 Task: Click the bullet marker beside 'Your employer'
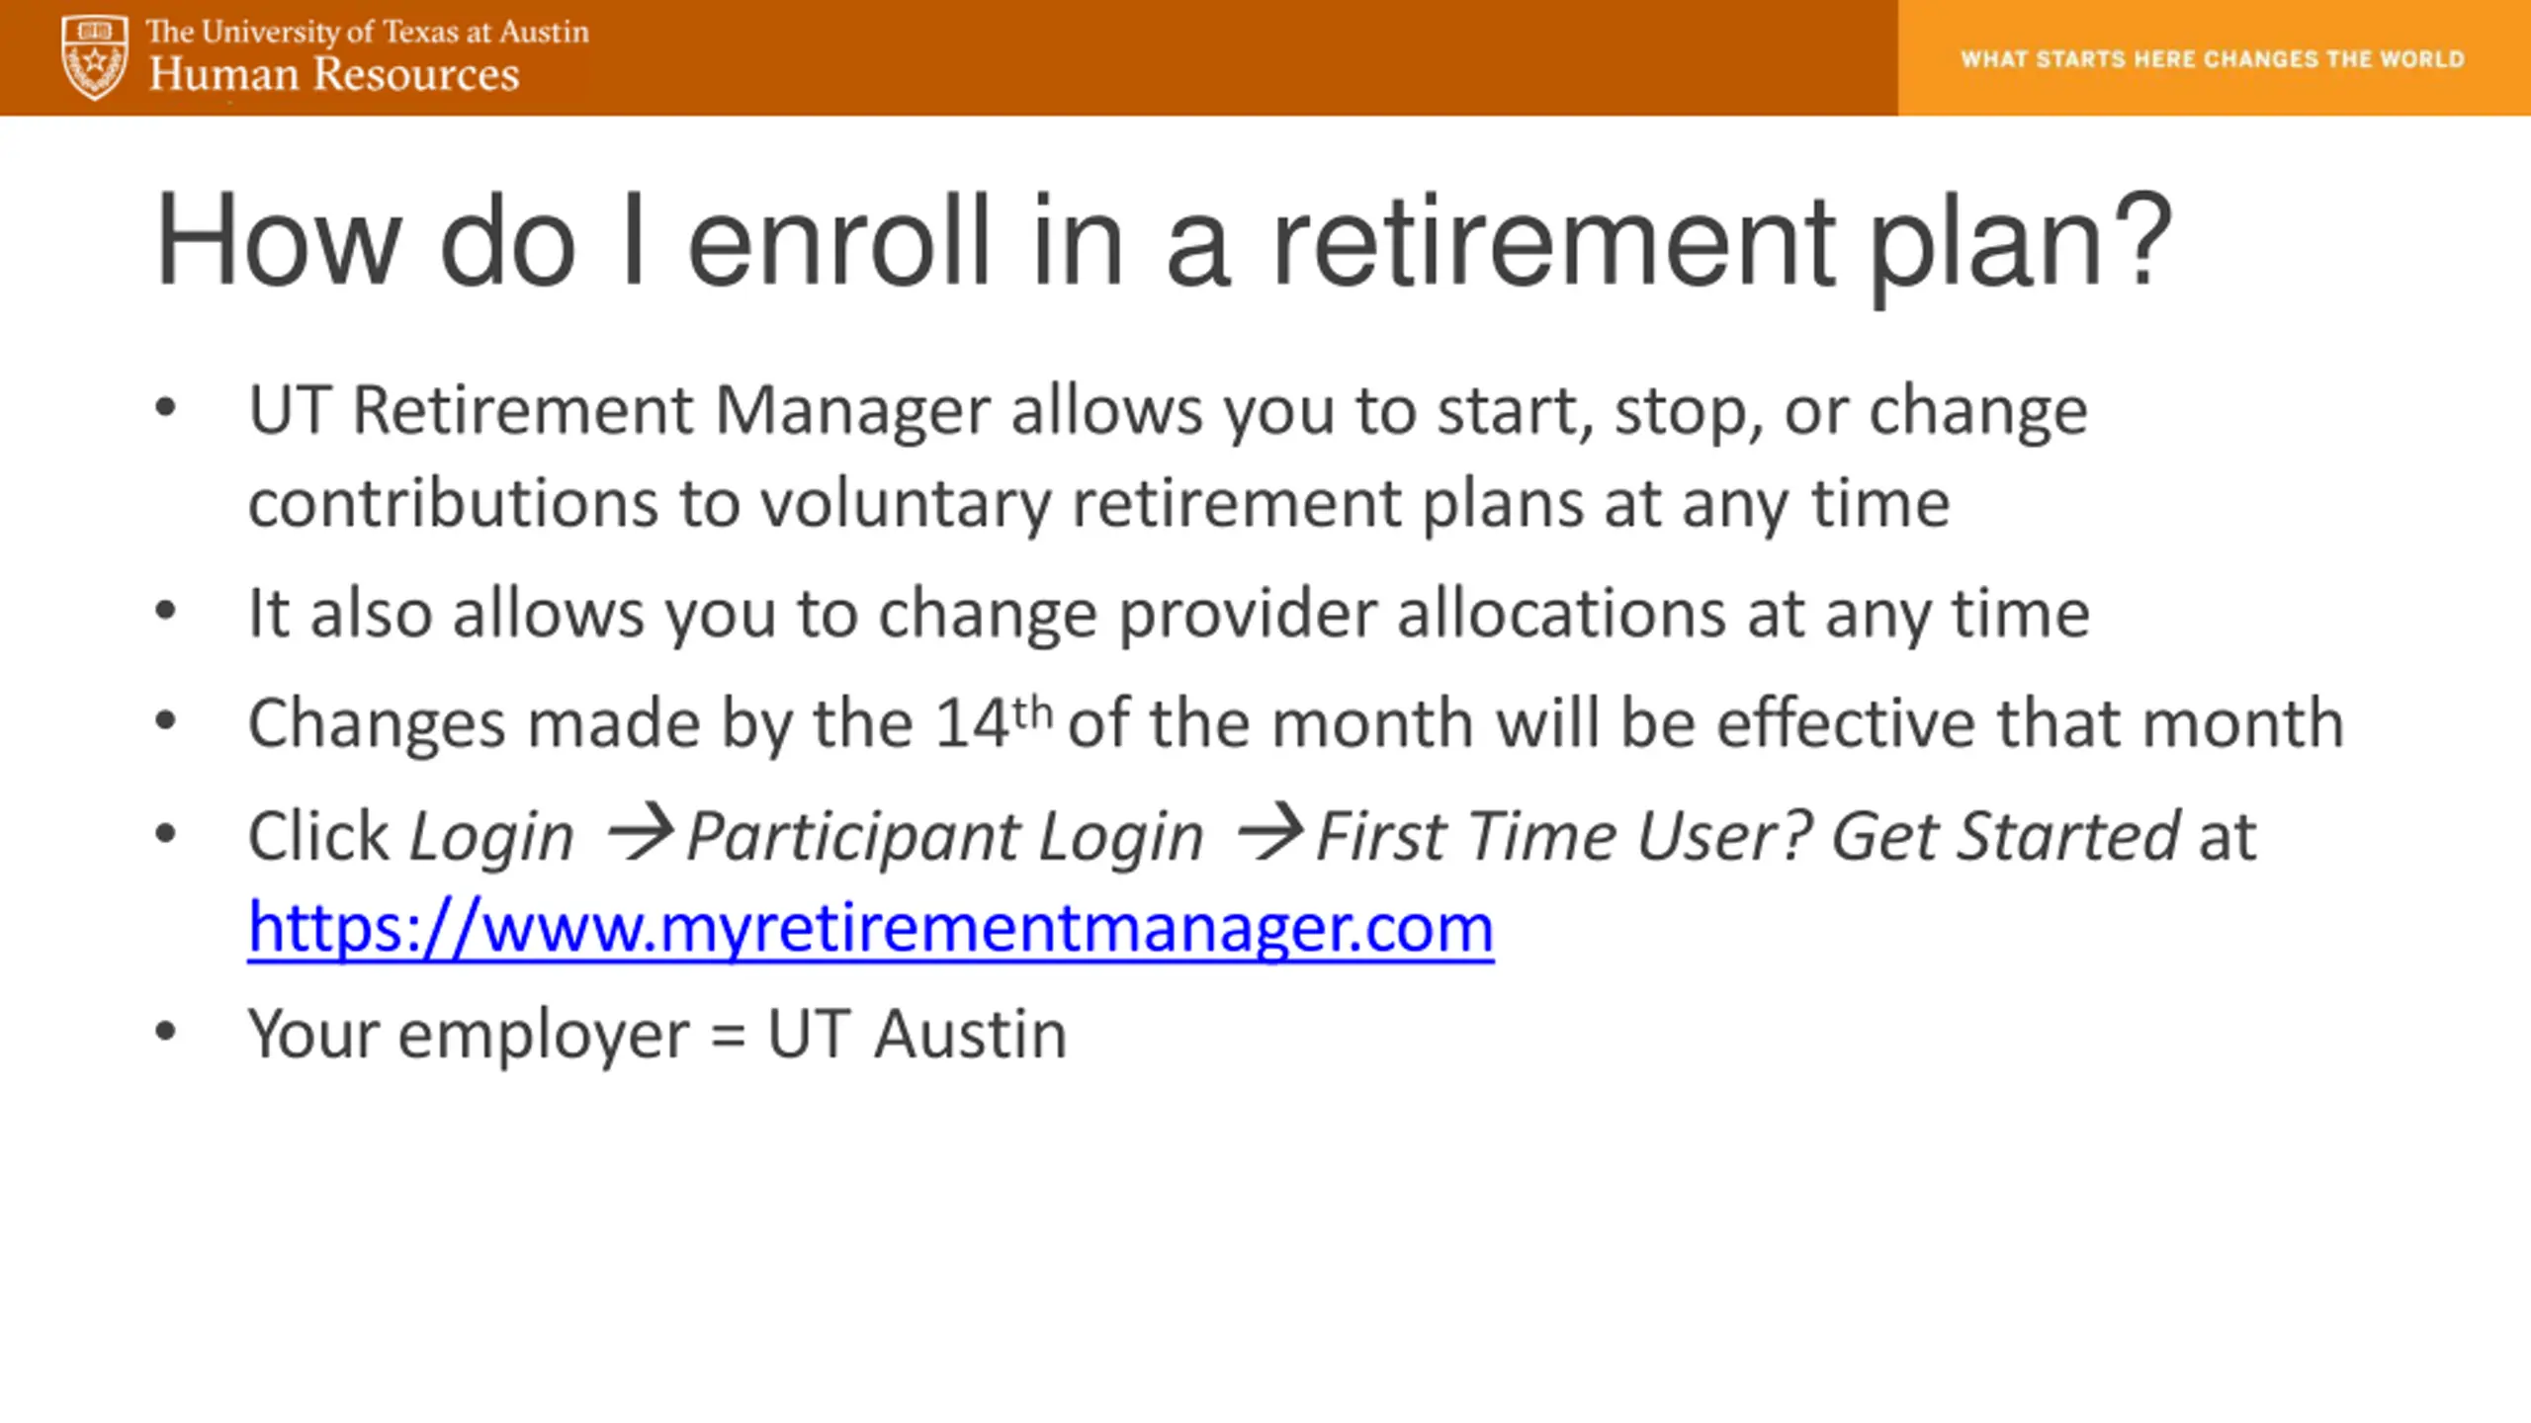click(165, 1032)
